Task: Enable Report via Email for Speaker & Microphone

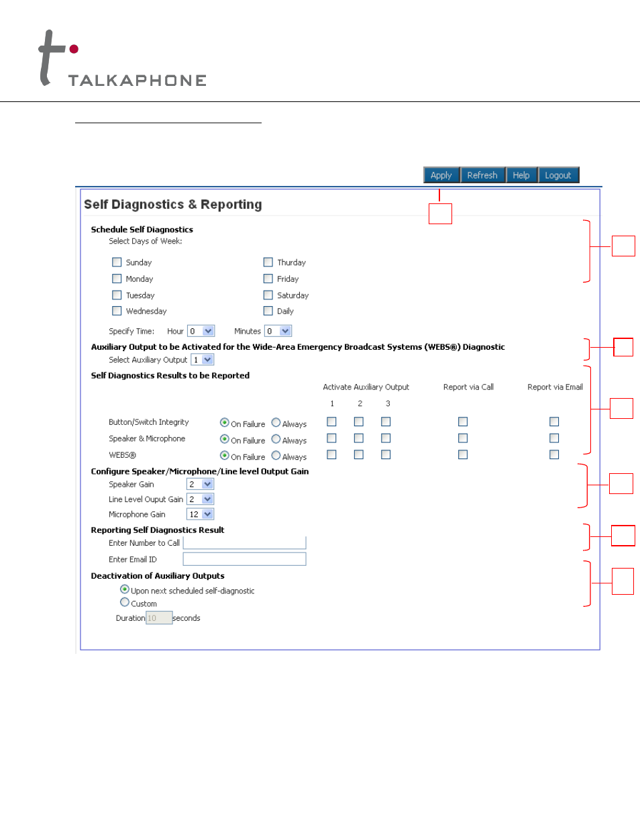Action: [x=554, y=438]
